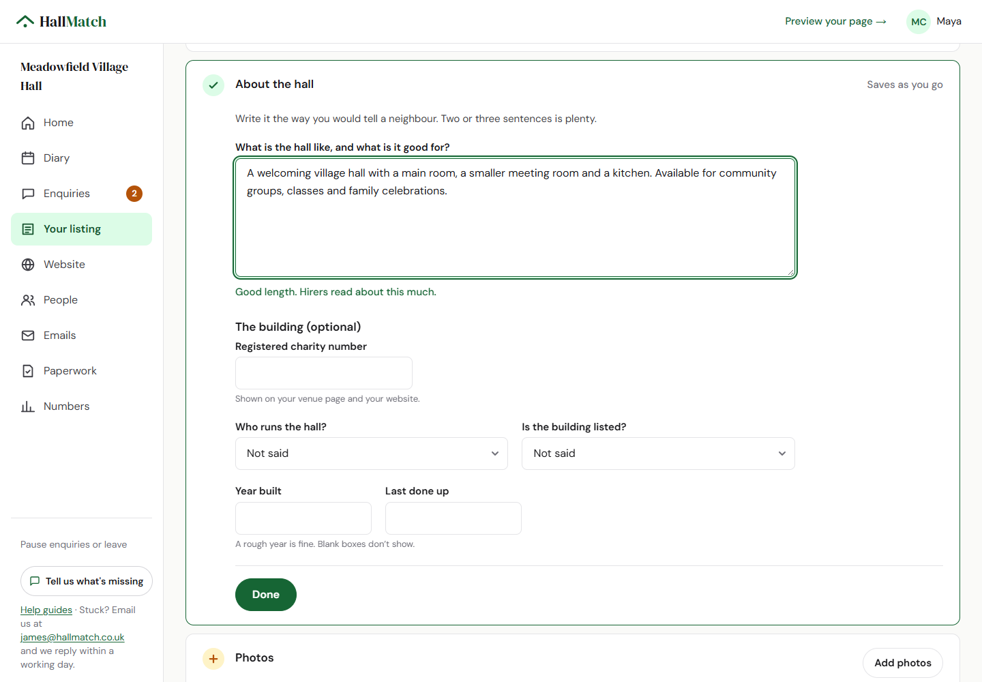
Task: Click the green checkmark beside About the hall
Action: point(213,85)
